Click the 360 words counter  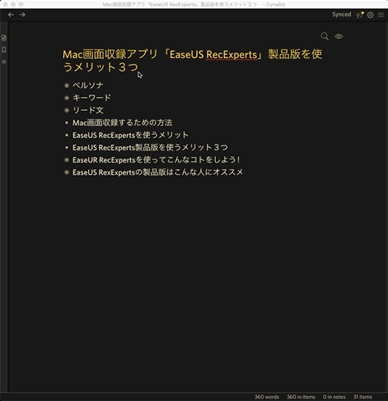267,397
